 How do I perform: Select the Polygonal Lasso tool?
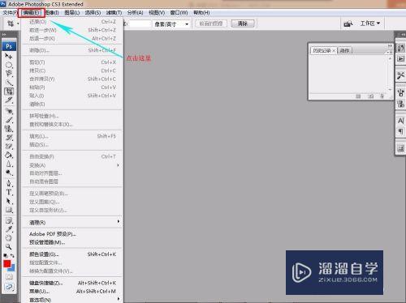(9, 74)
